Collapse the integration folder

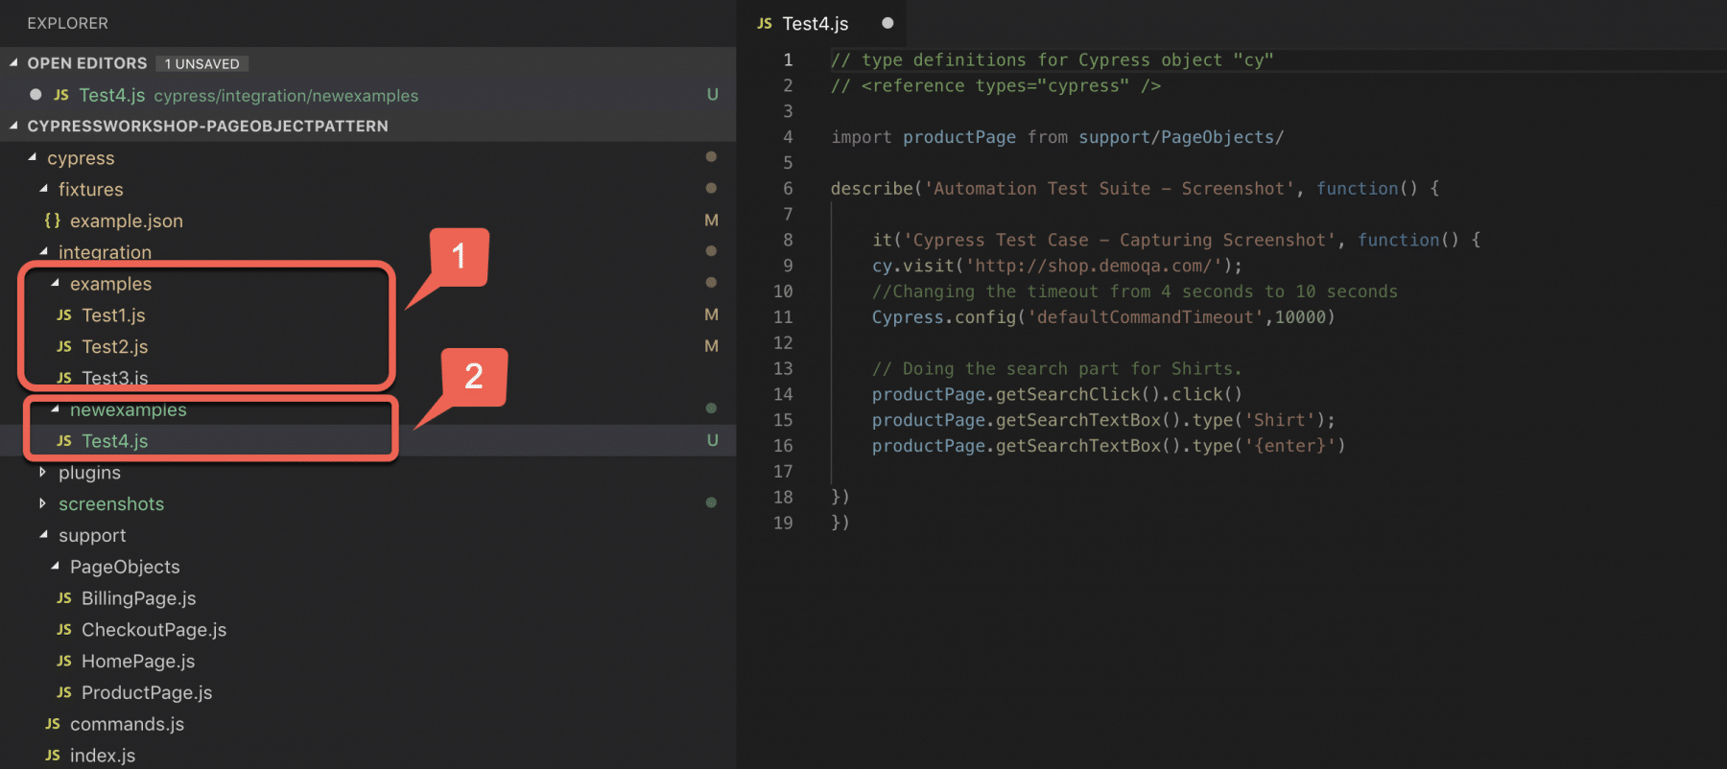(x=44, y=251)
